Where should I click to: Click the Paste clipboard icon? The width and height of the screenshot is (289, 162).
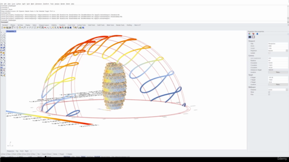point(20,27)
